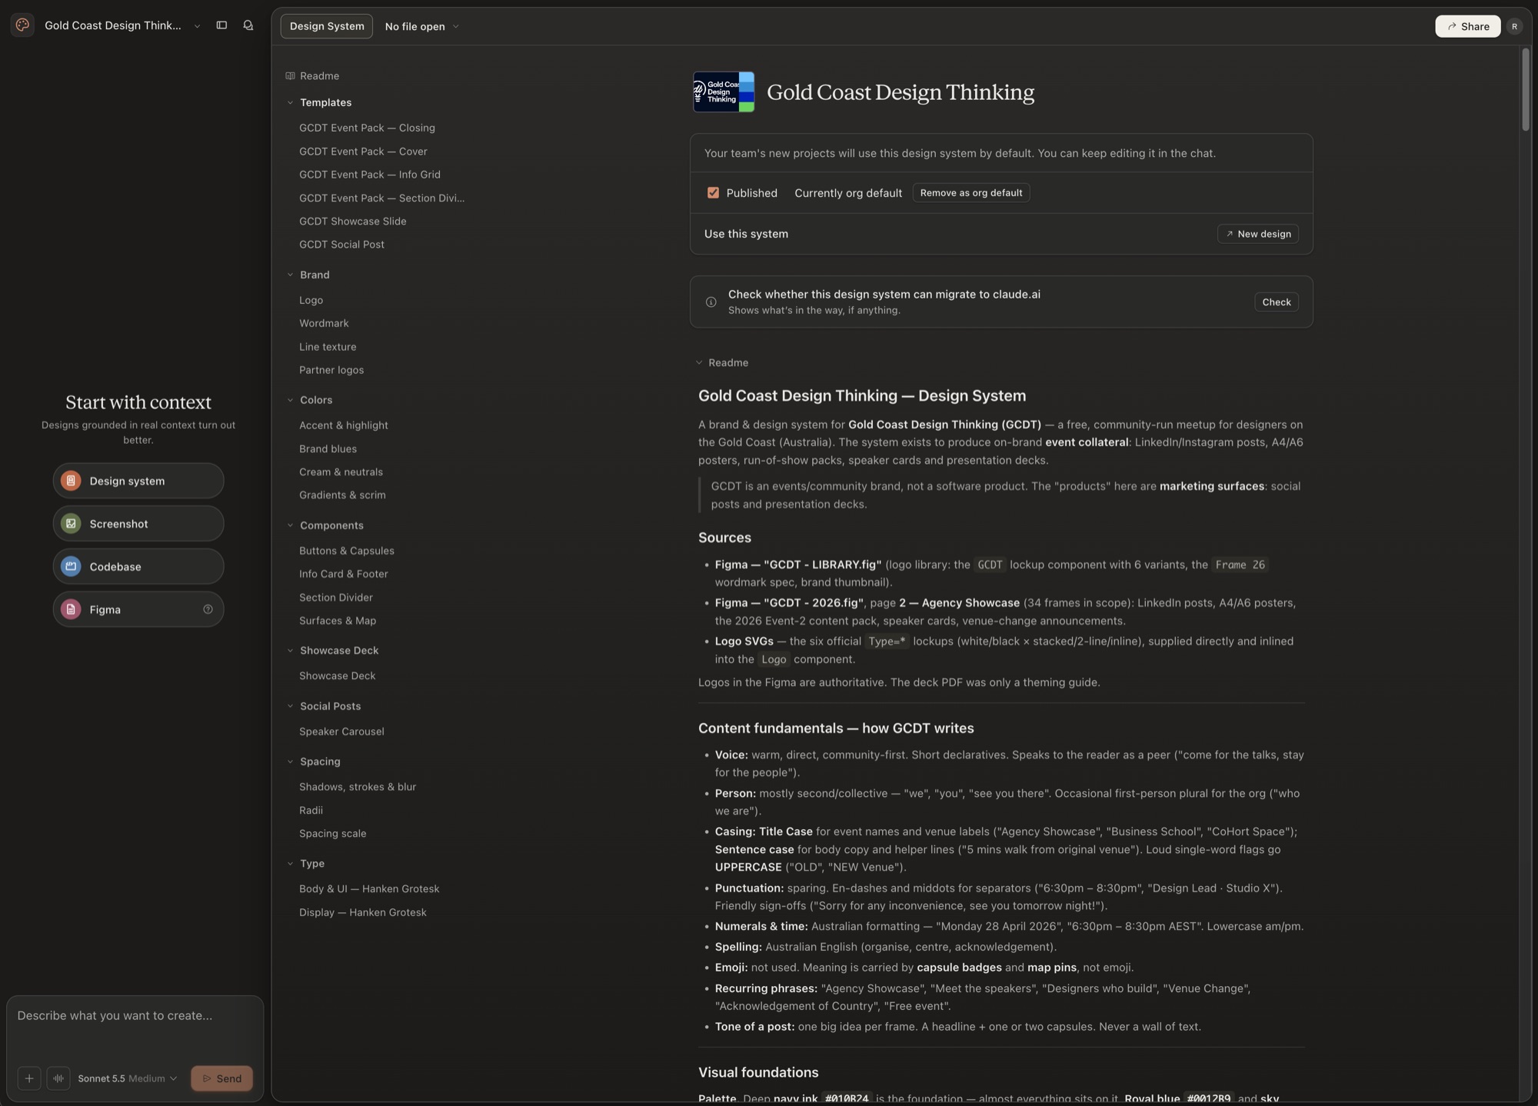Open Gradients & scrim colors
Viewport: 1538px width, 1106px height.
[342, 495]
